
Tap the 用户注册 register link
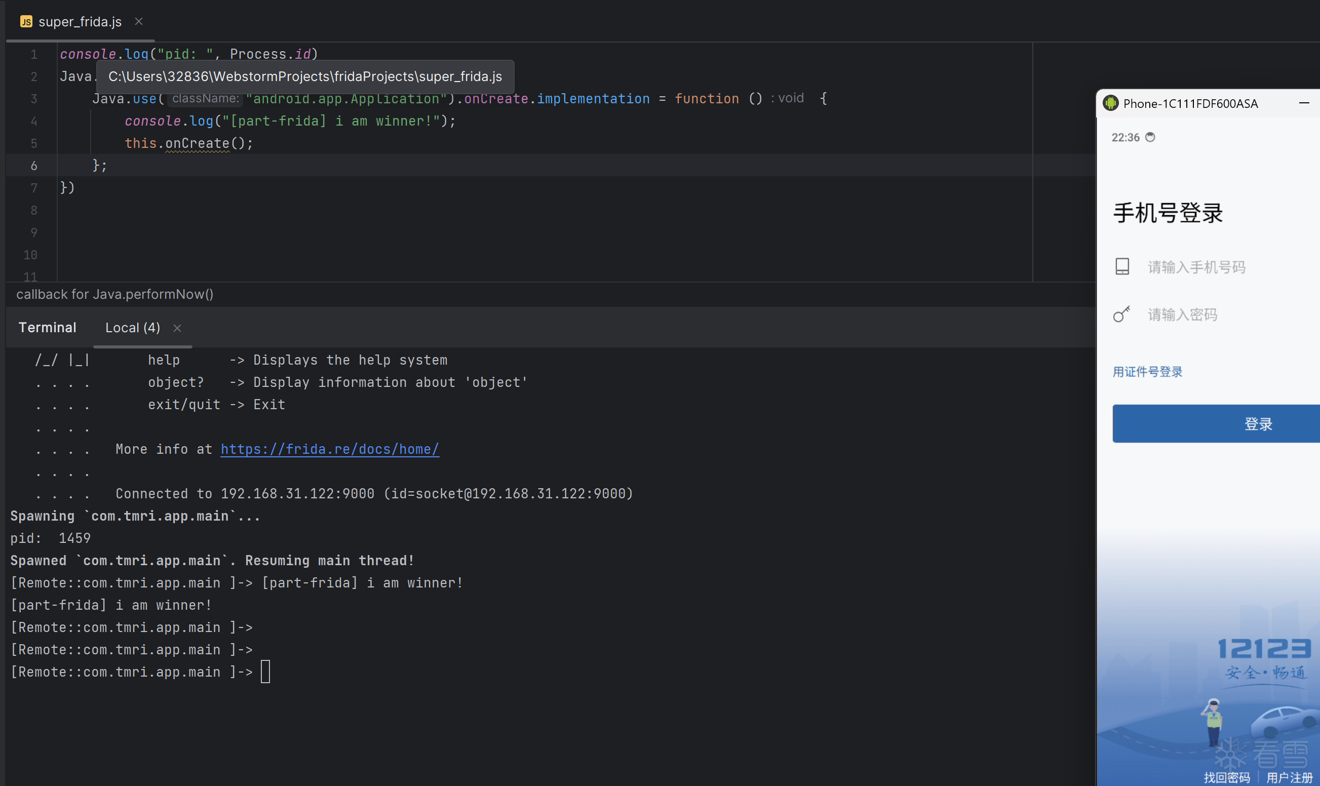tap(1289, 777)
